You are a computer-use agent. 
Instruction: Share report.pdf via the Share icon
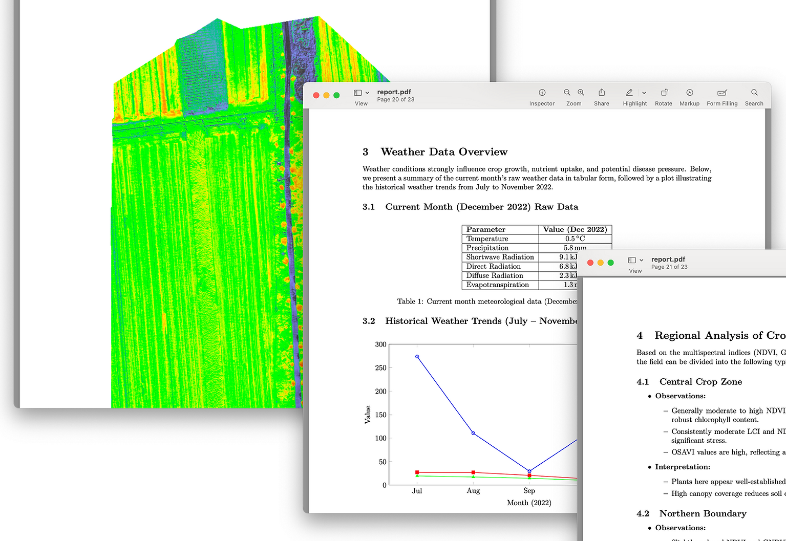(x=601, y=93)
